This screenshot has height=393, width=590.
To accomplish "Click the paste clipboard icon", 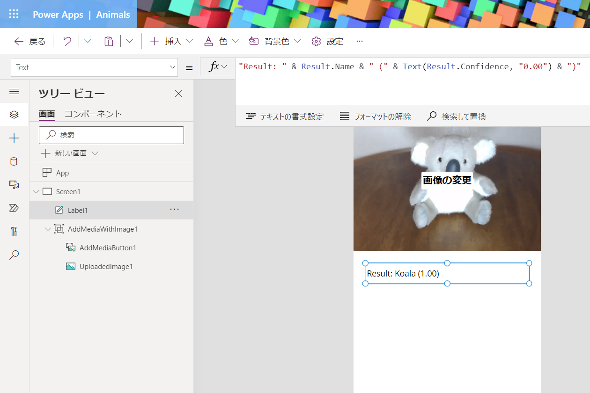I will [109, 41].
